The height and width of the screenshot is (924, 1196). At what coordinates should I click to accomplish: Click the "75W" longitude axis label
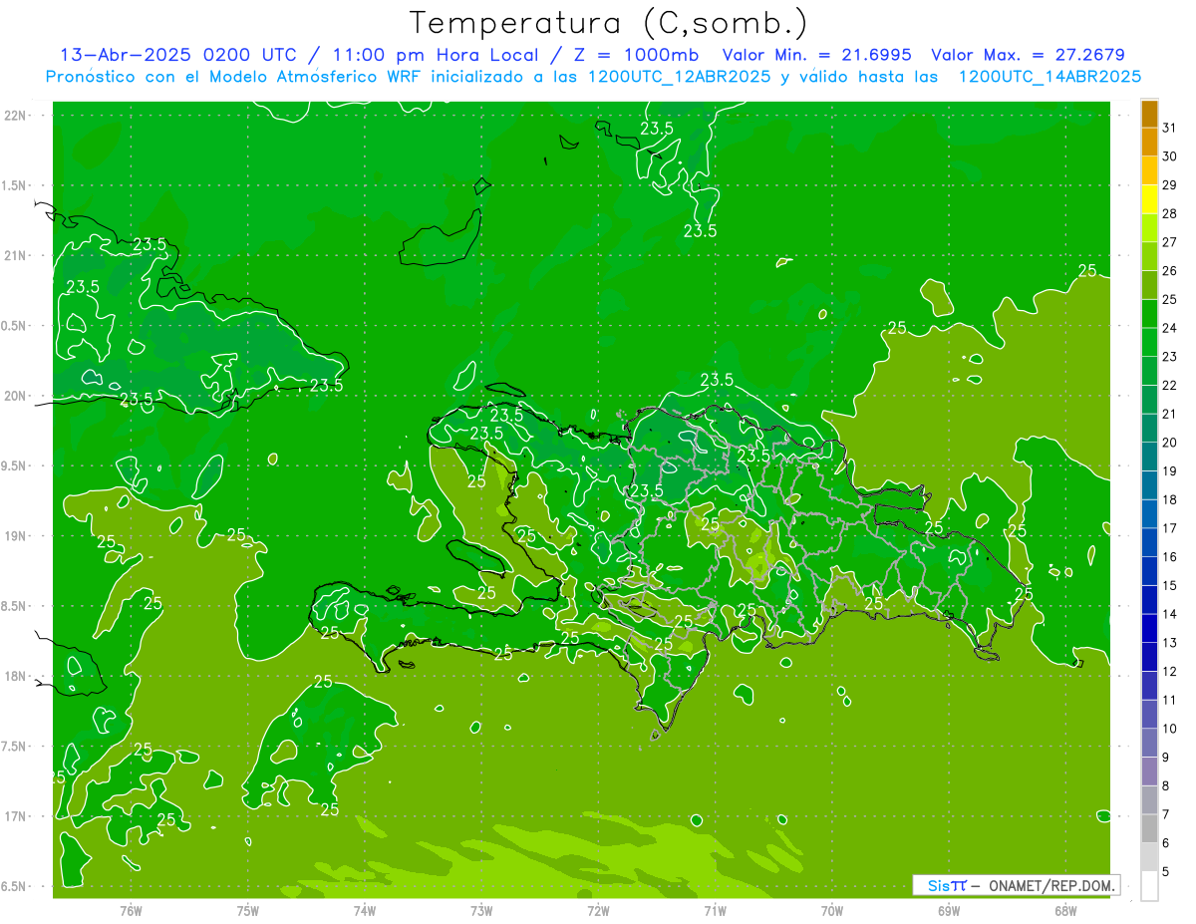(248, 911)
